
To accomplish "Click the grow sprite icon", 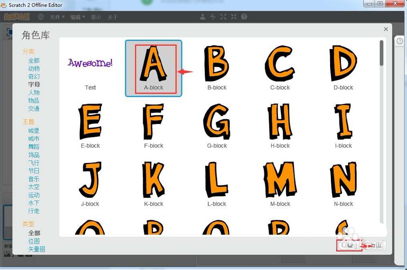I will [223, 17].
